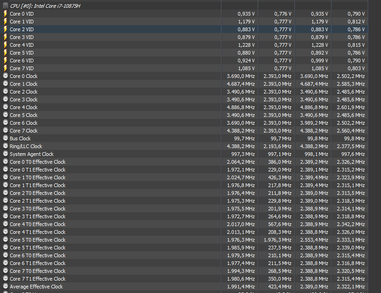Select the lightning bolt icon next to Core 1 VID
The height and width of the screenshot is (293, 381).
pos(6,22)
